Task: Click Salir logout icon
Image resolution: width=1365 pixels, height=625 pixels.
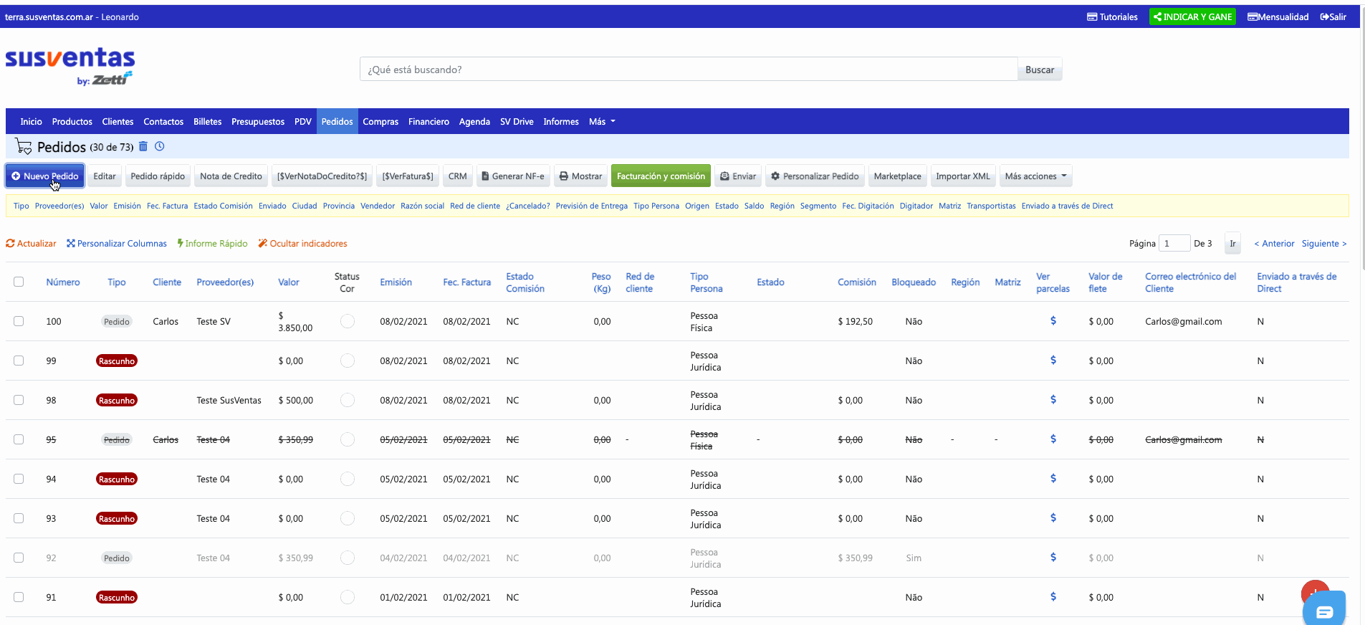Action: (1333, 16)
